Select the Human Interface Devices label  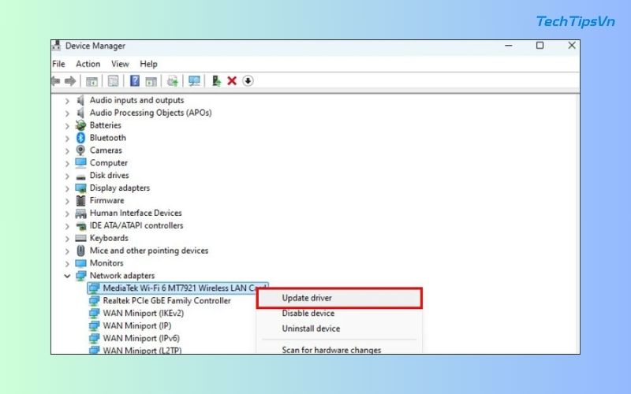pyautogui.click(x=136, y=213)
